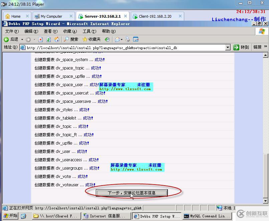Click the text 创建数据表 dv_topic_ft

point(56,135)
